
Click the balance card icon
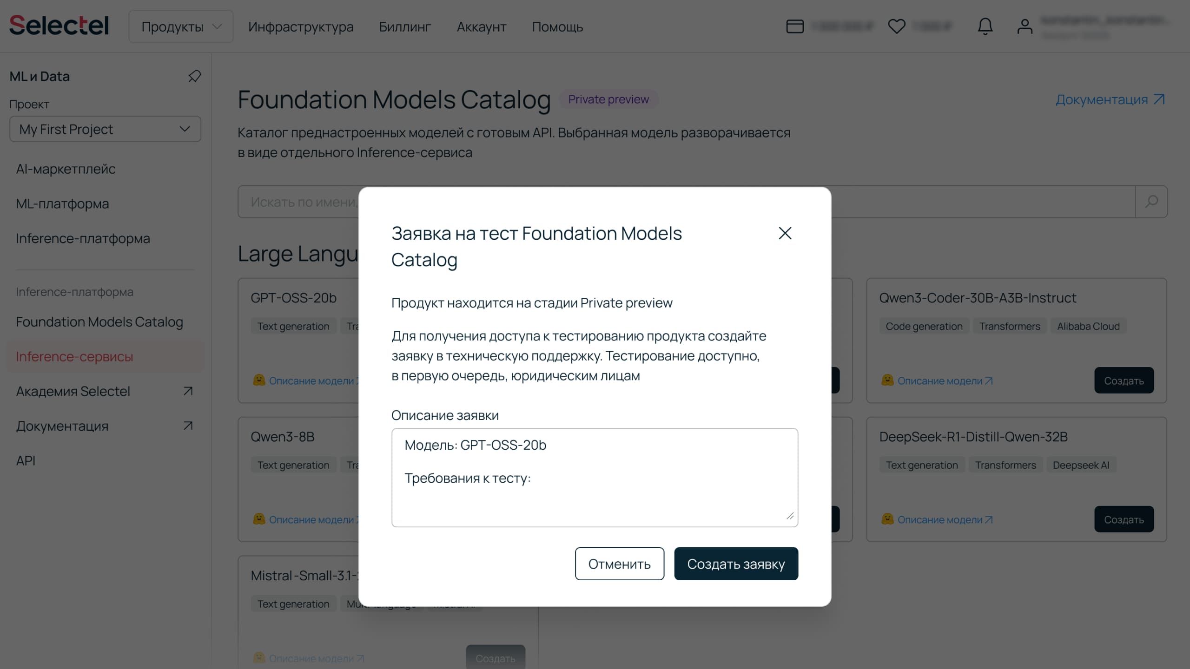coord(795,26)
